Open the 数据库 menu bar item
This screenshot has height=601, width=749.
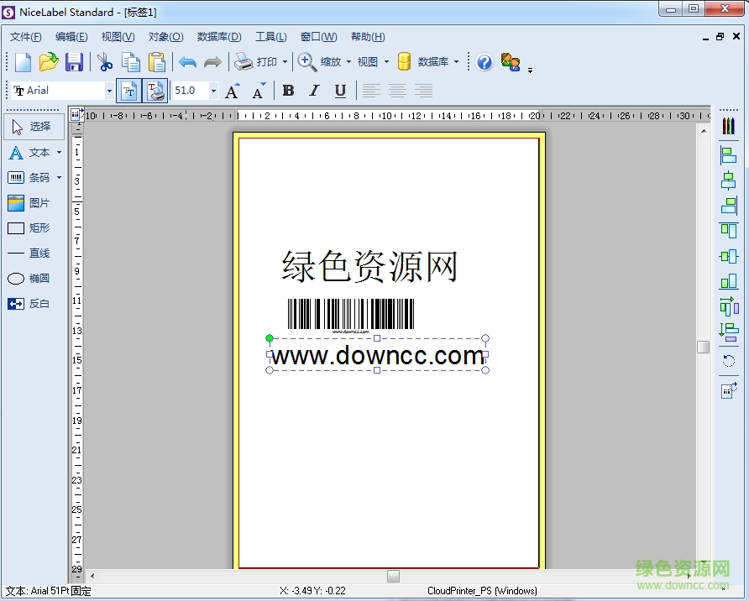(218, 36)
